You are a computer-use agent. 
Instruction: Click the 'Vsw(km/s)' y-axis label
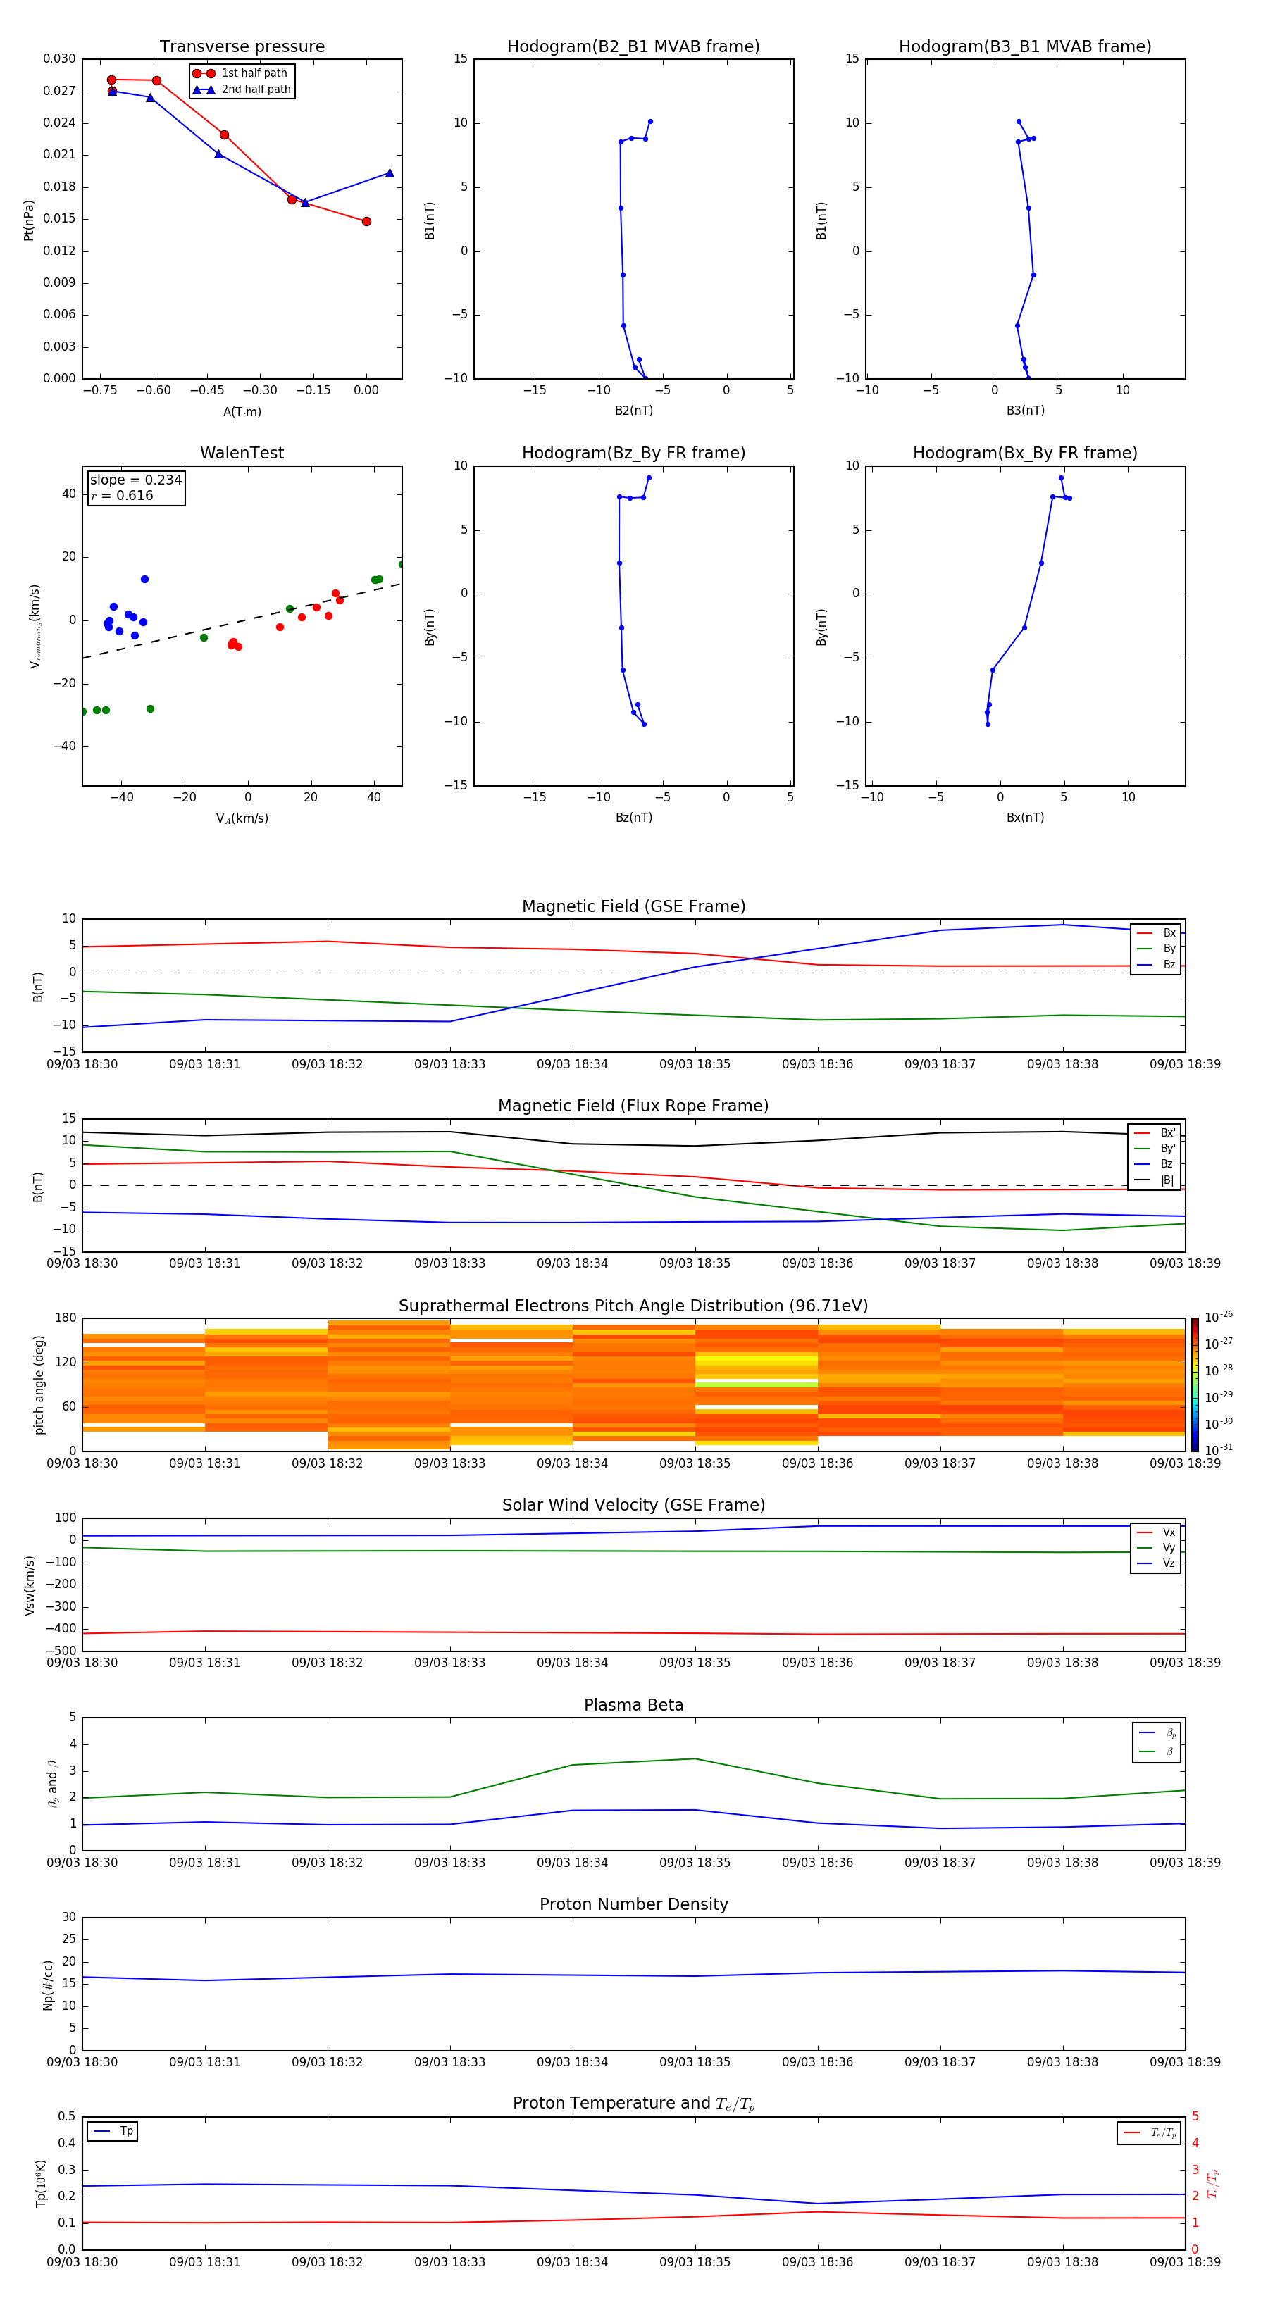tap(29, 1585)
